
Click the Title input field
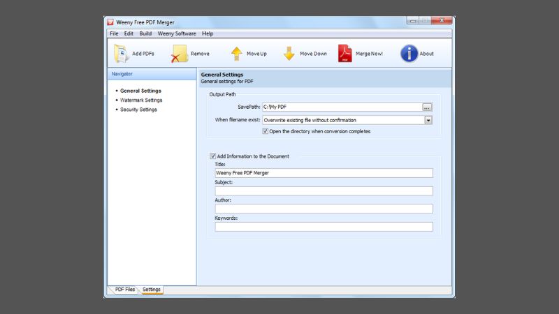tap(324, 173)
